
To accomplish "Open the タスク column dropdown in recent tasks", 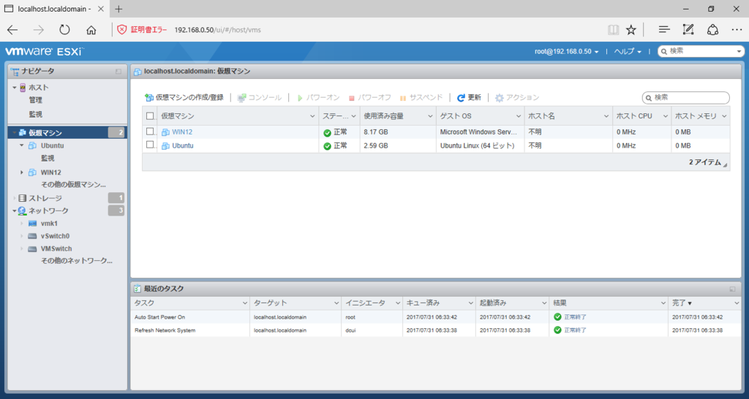I will pos(244,303).
